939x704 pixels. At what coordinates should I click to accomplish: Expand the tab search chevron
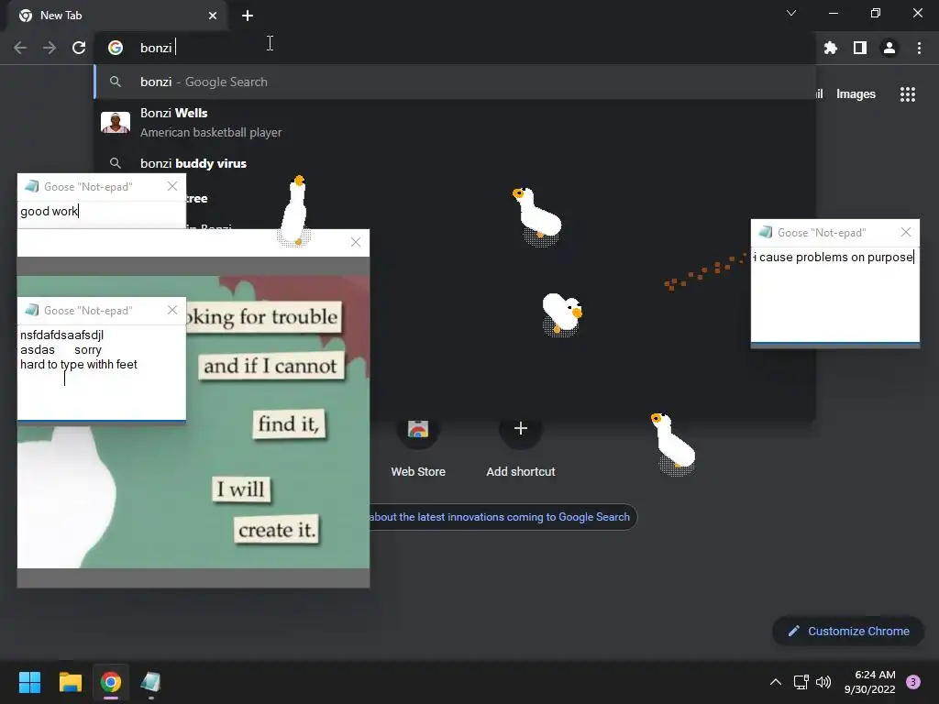791,13
